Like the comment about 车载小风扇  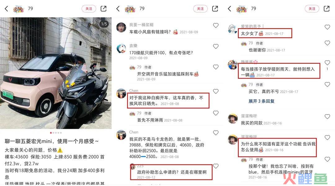pyautogui.click(x=216, y=25)
